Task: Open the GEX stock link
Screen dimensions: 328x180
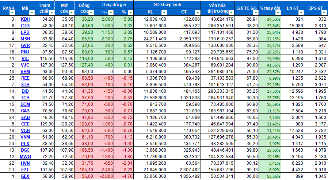Action: tap(25, 176)
